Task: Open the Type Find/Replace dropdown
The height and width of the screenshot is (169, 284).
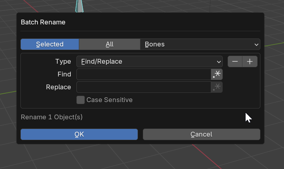Action: [x=150, y=61]
